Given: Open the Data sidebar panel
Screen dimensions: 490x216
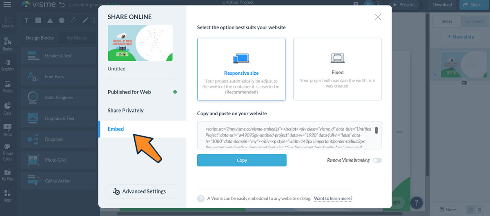Looking at the screenshot, I should 7,109.
